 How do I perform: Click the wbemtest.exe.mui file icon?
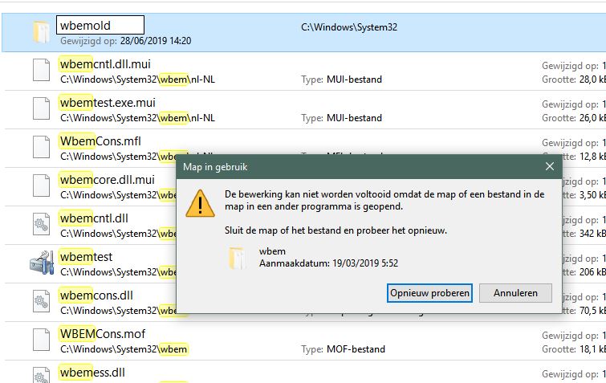tap(40, 109)
